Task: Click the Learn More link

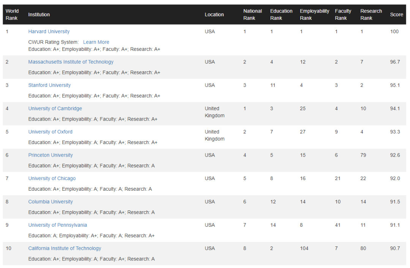Action: pyautogui.click(x=96, y=42)
